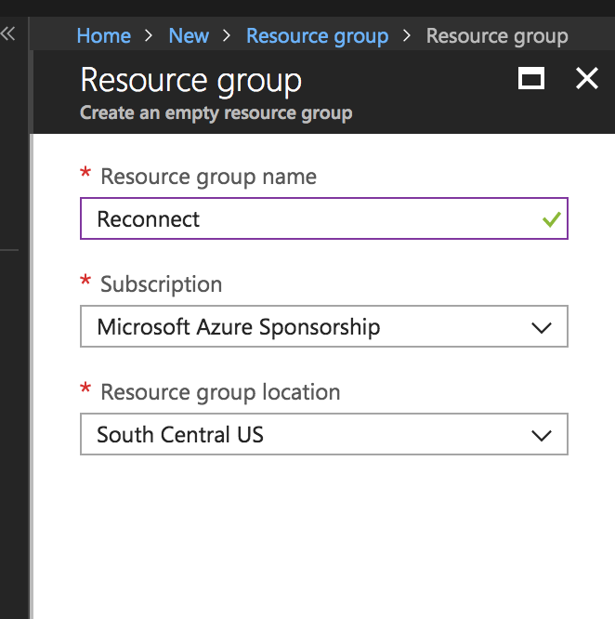This screenshot has width=615, height=619.
Task: Click breadcrumb chevron after New
Action: click(x=227, y=36)
